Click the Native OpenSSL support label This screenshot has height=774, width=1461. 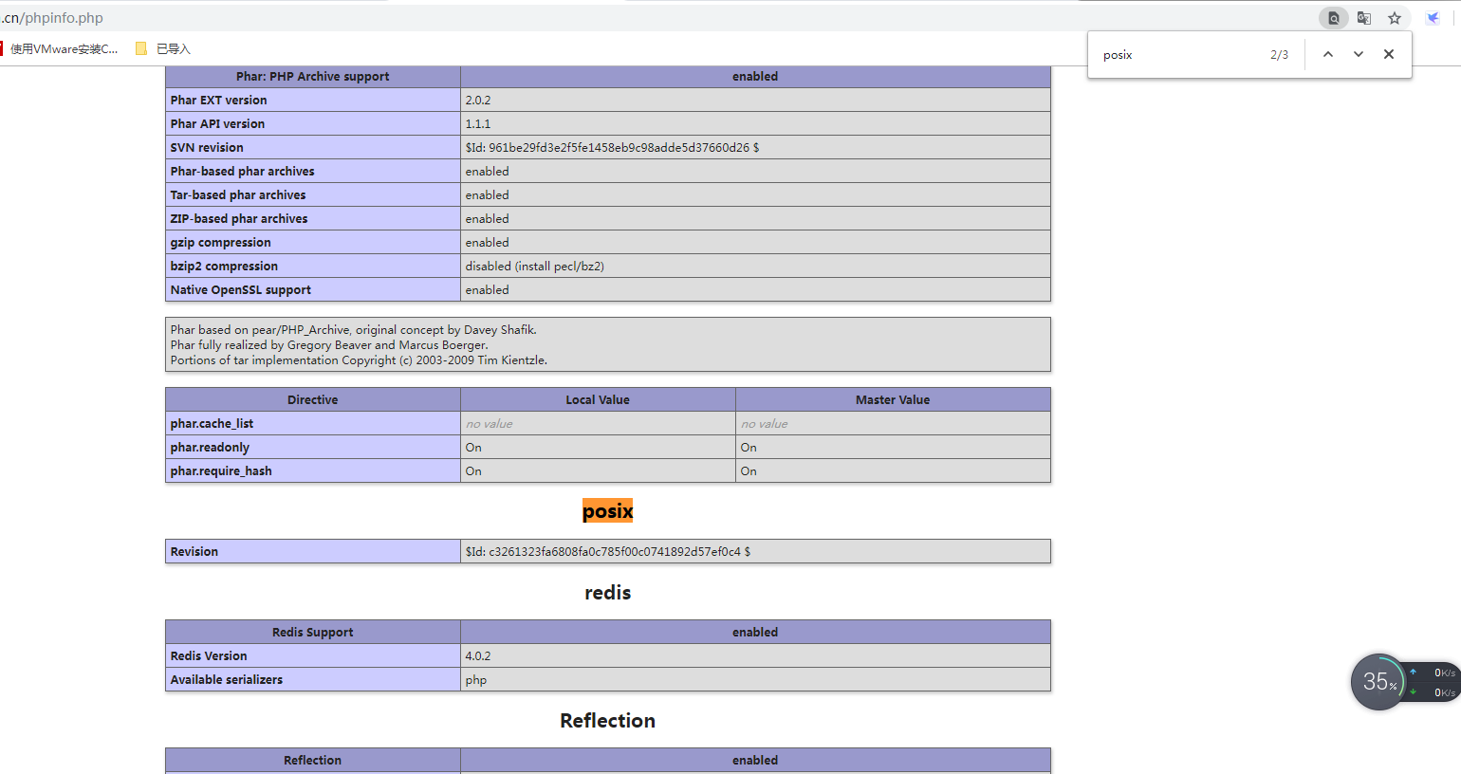(241, 289)
